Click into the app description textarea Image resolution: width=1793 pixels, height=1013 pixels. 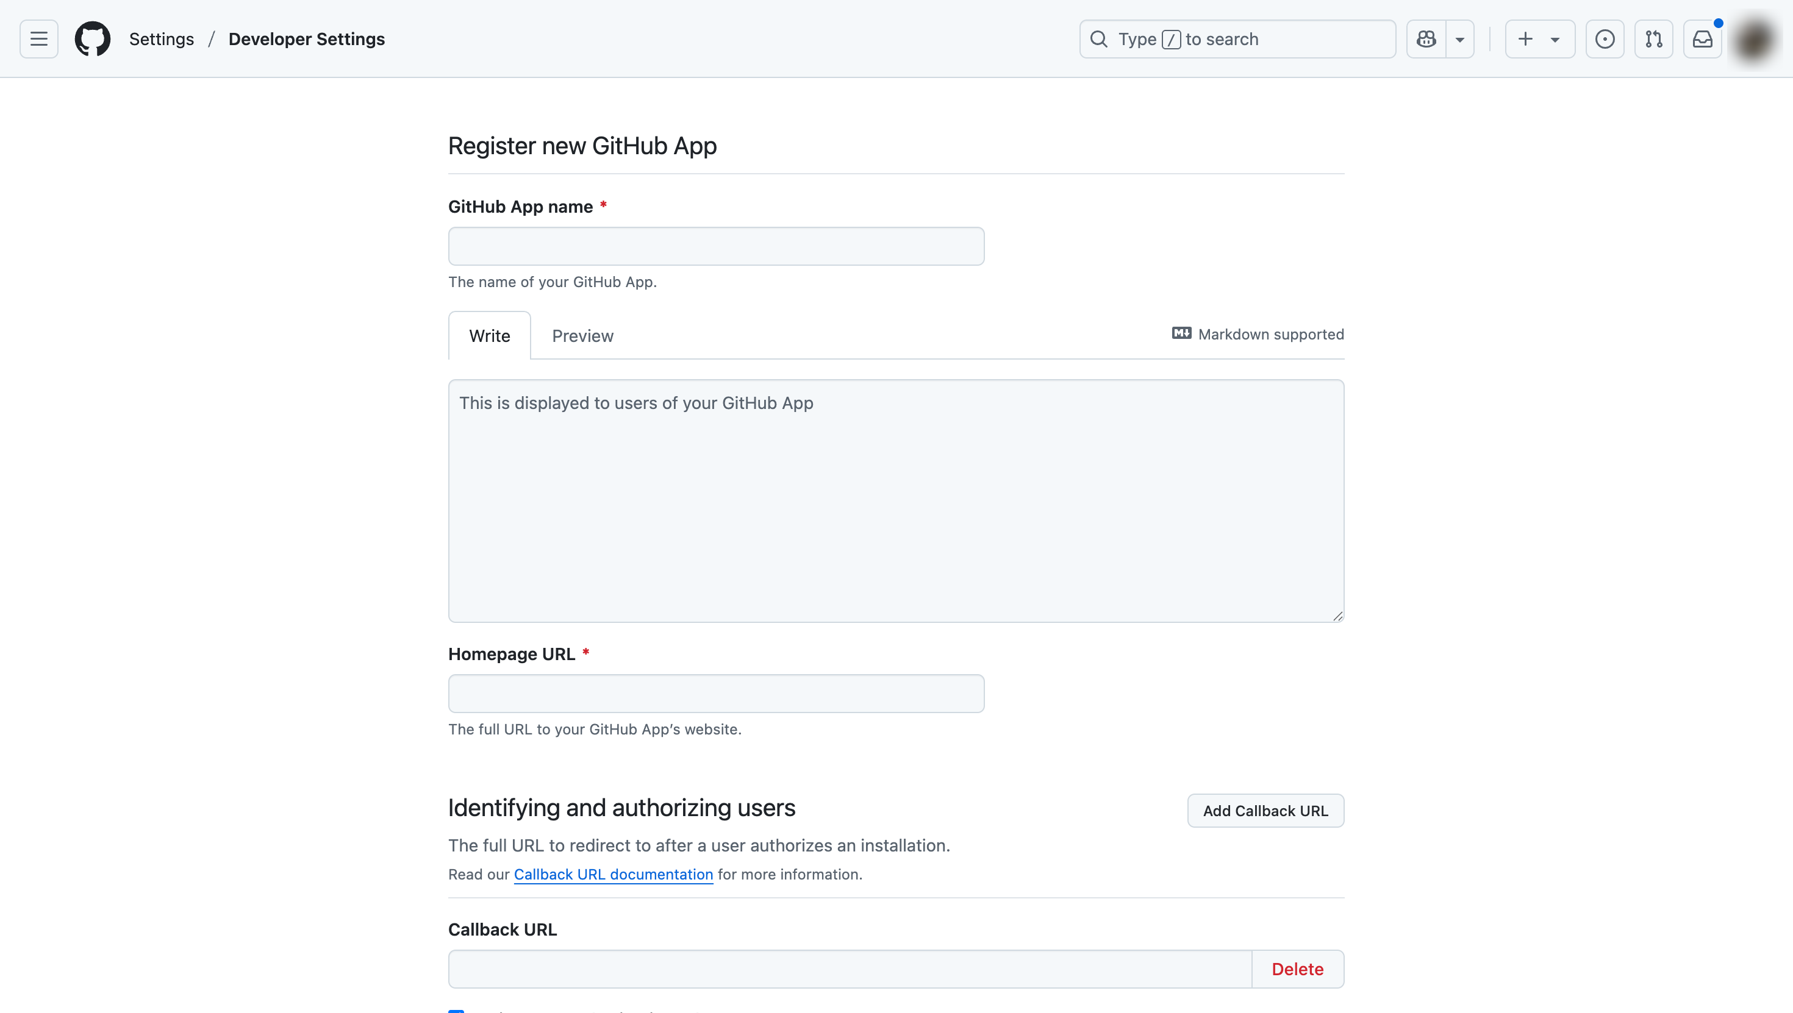click(896, 501)
